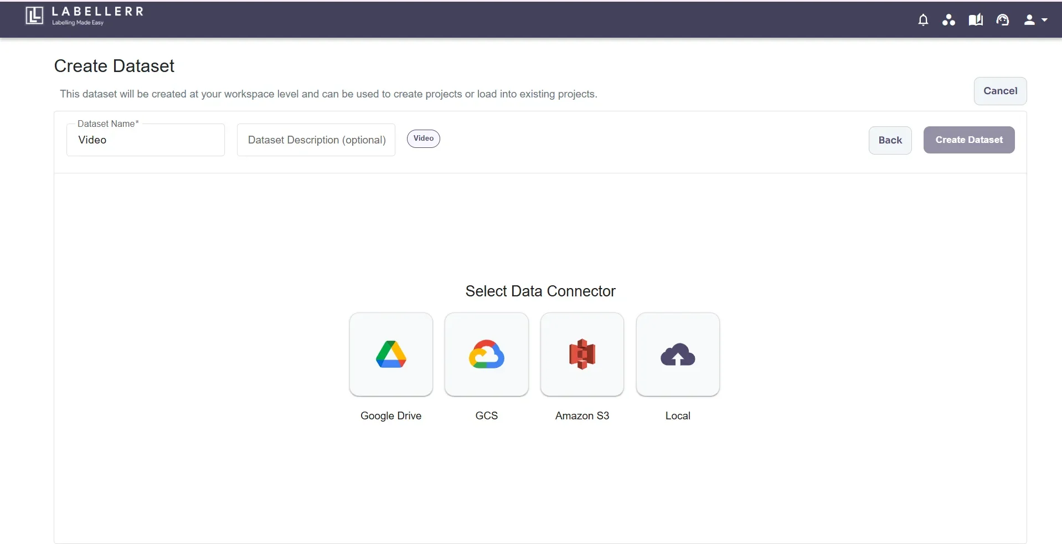Click the GCS label
1062x544 pixels.
pyautogui.click(x=487, y=415)
